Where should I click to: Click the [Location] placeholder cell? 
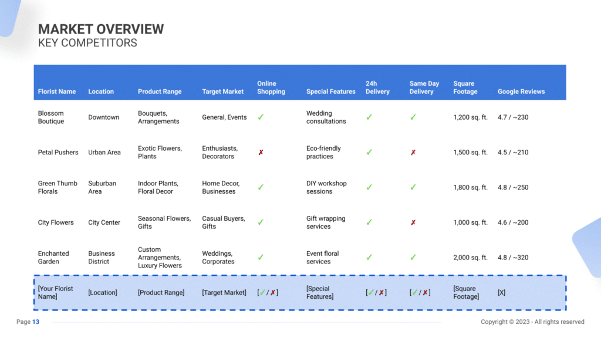tap(103, 293)
